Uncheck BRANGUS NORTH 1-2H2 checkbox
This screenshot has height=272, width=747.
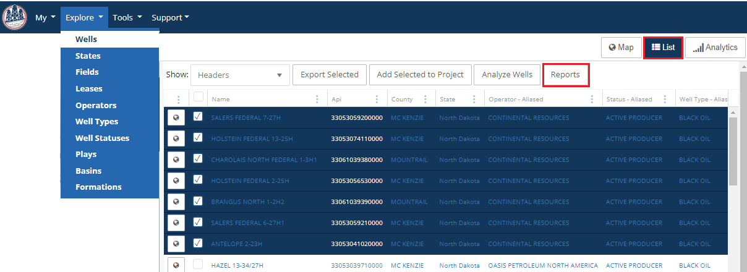[198, 200]
